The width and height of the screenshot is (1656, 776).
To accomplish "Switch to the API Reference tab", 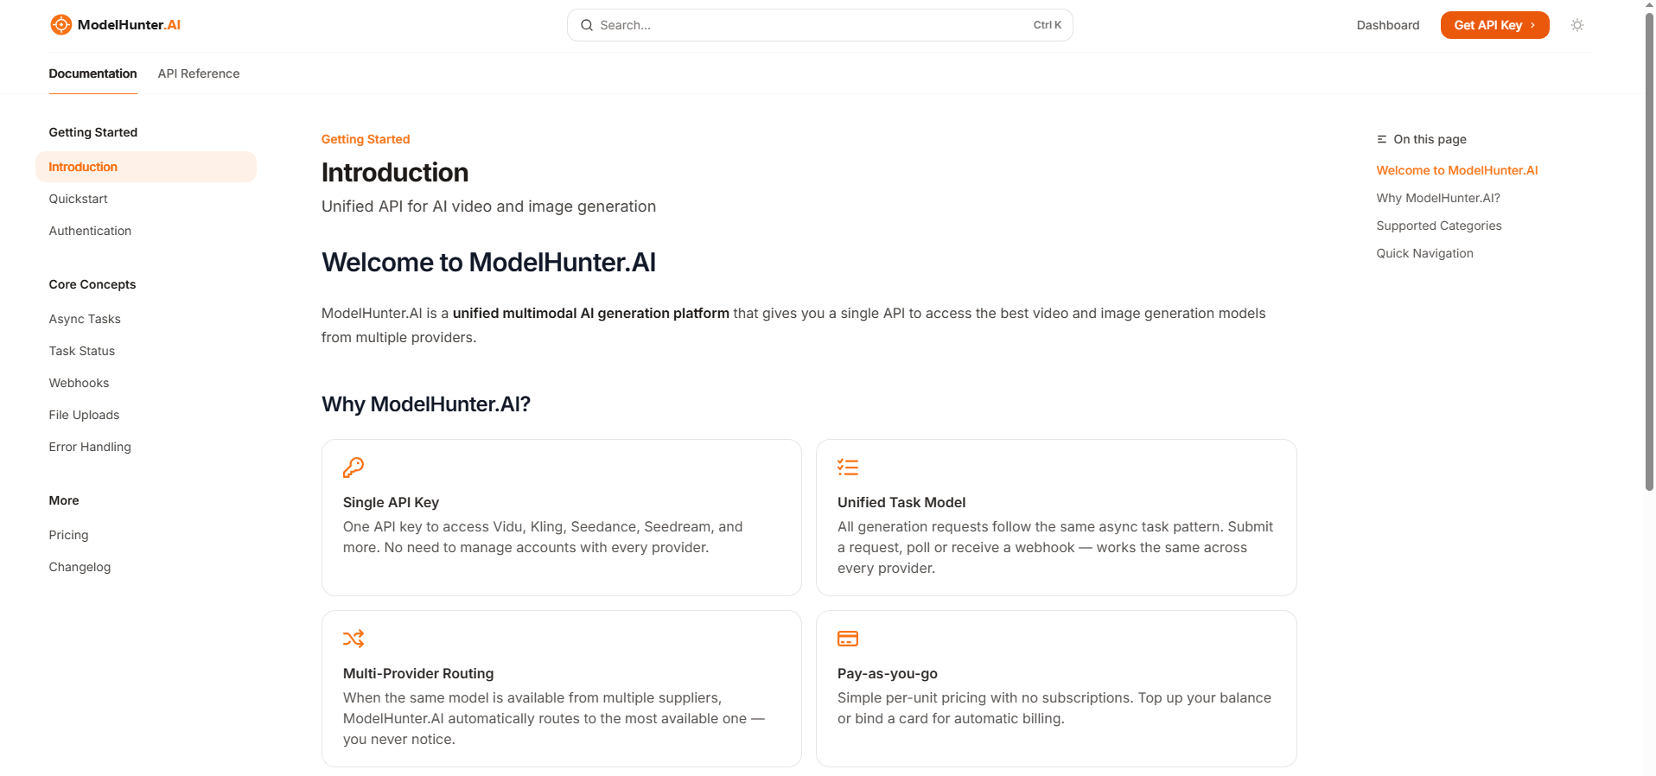I will click(x=199, y=73).
